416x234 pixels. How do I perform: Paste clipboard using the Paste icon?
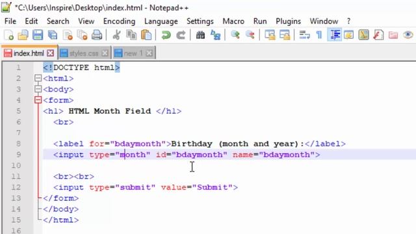pyautogui.click(x=146, y=35)
